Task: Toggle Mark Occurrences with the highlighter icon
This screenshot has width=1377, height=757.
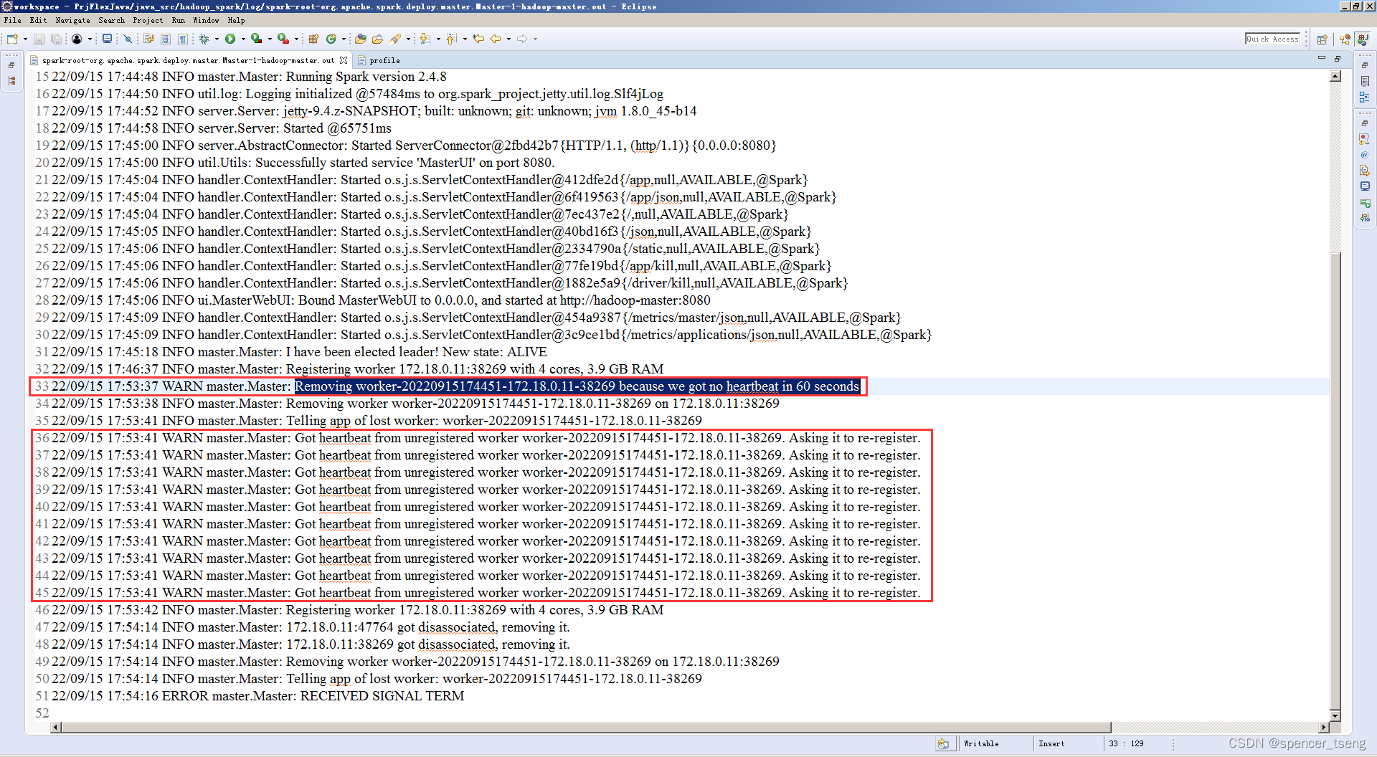Action: (394, 39)
